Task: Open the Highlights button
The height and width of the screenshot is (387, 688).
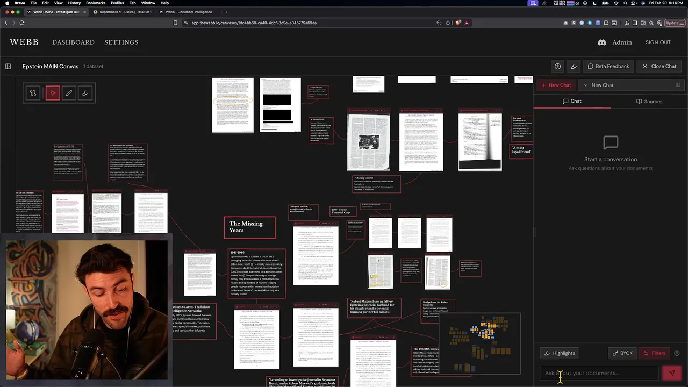Action: tap(560, 353)
